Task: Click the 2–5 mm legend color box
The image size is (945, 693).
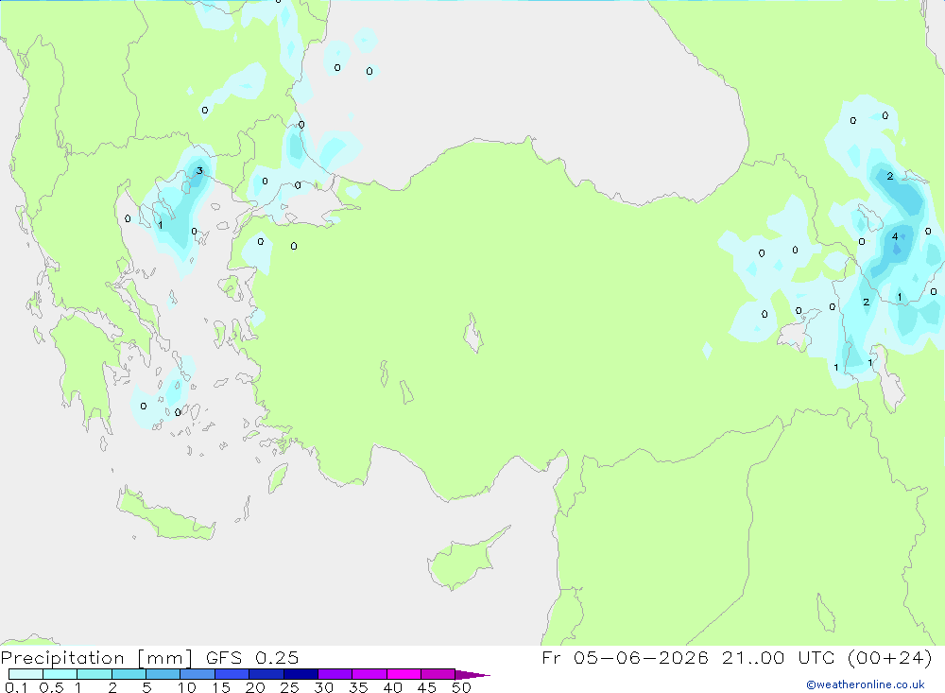Action: coord(129,674)
